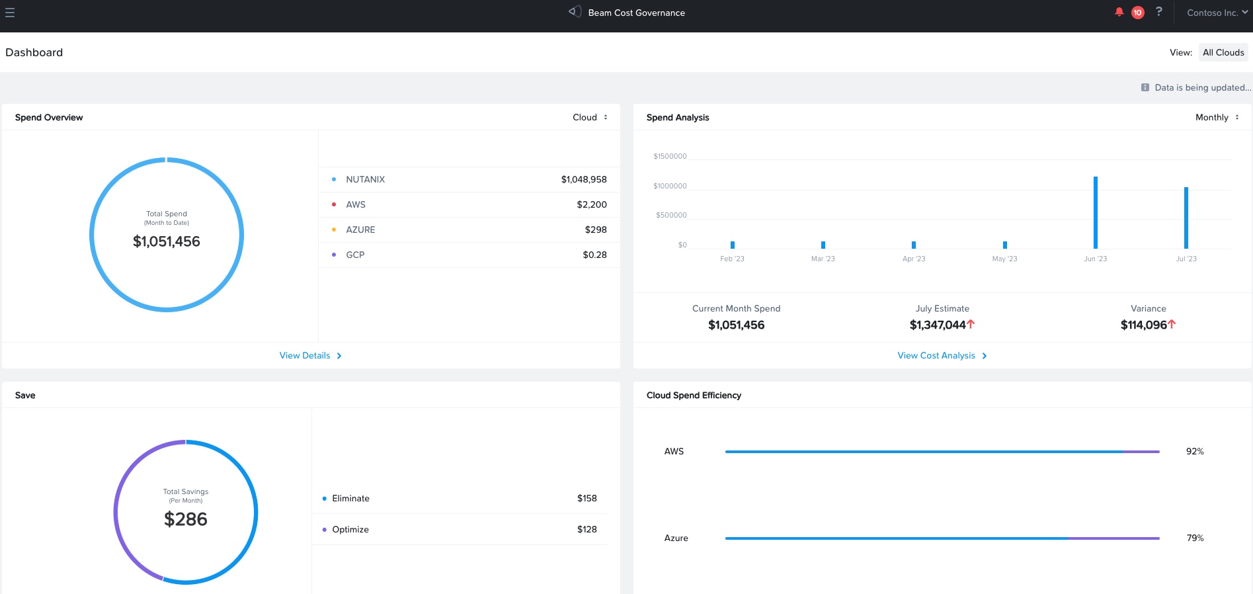
Task: Click the arrow next to View Cost Analysis
Action: (985, 356)
